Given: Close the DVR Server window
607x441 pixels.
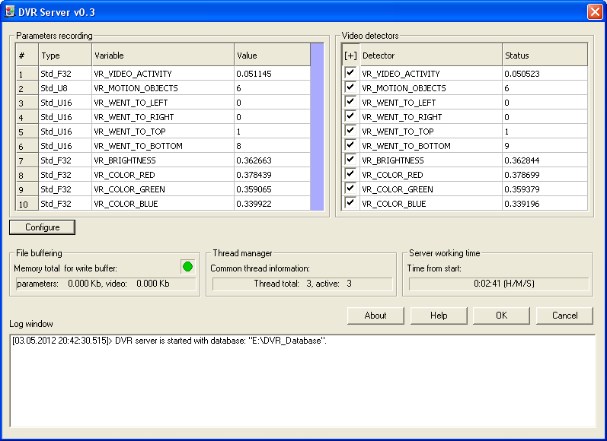Looking at the screenshot, I should (x=594, y=12).
